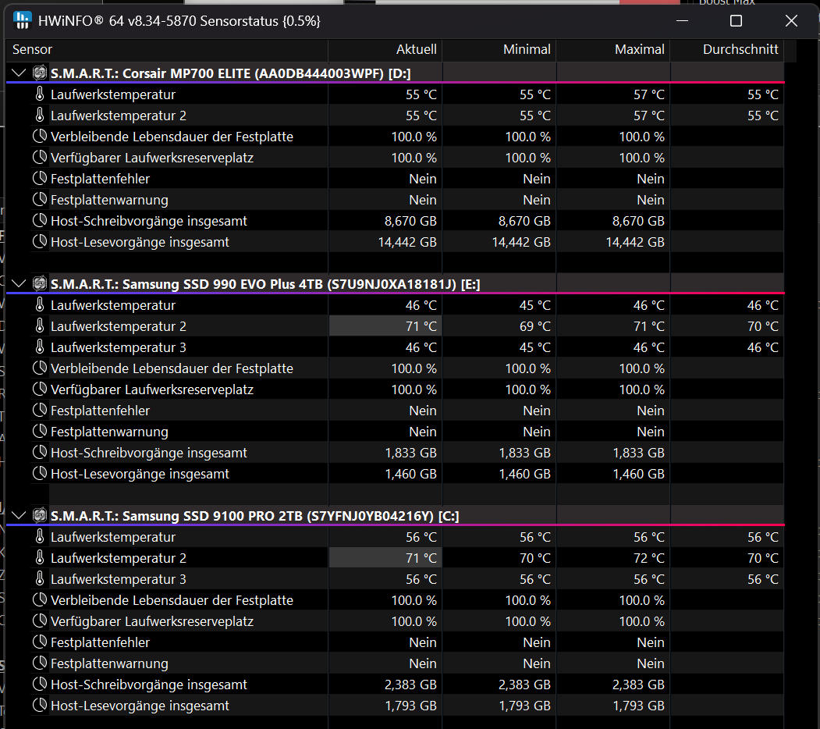Select Corsair Host-Schreibvorgänge insgesamt row label
Screen dimensions: 820x729
pyautogui.click(x=148, y=221)
